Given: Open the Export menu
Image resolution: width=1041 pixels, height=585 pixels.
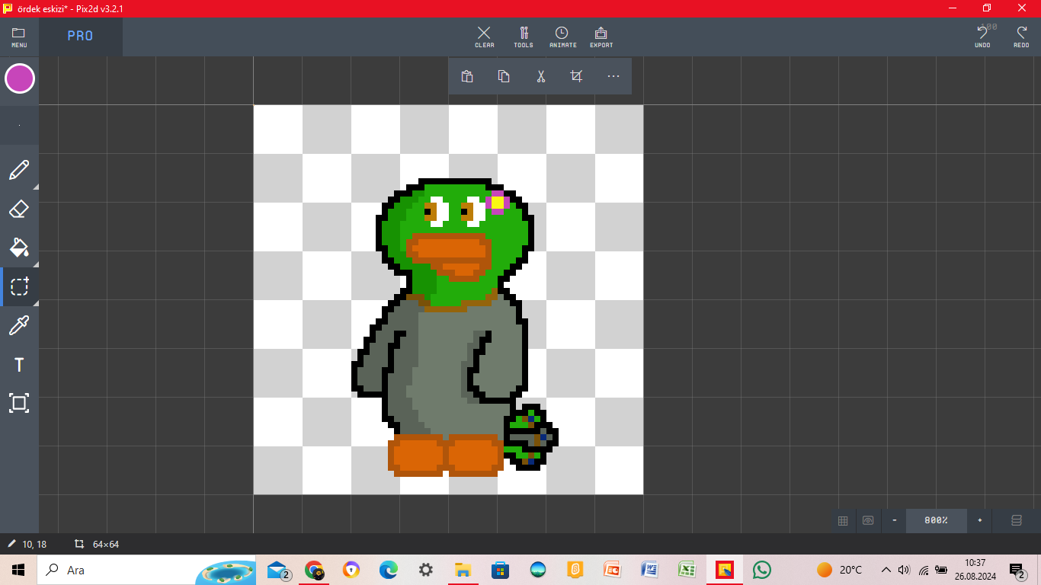Looking at the screenshot, I should 601,37.
